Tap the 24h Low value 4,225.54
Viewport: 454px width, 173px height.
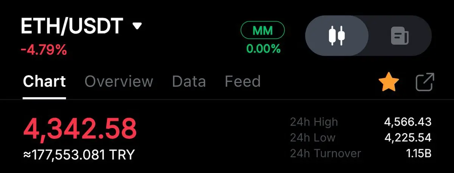408,138
